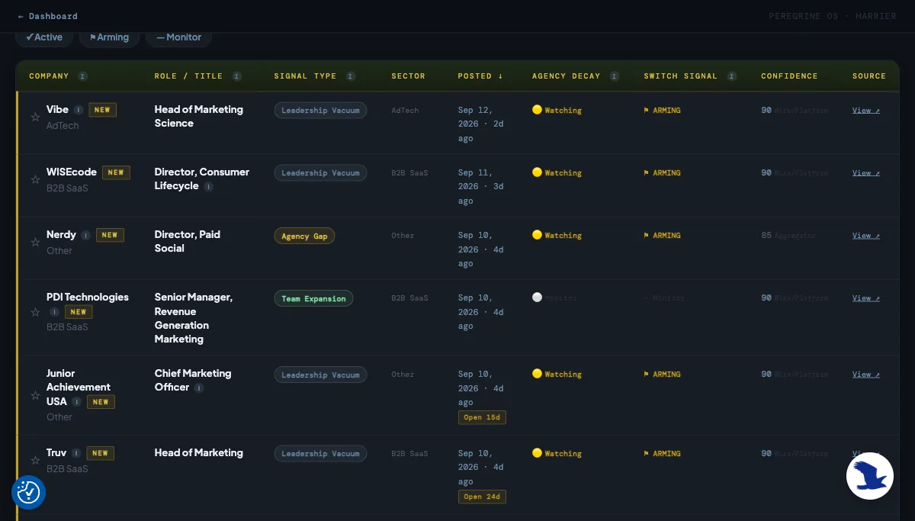Star the PDI Technologies row

(35, 312)
